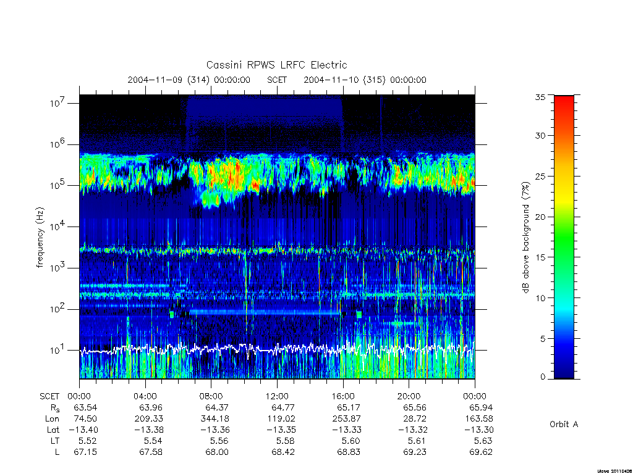Click the end date 2004-11-10 (315) label
The height and width of the screenshot is (474, 633).
344,80
